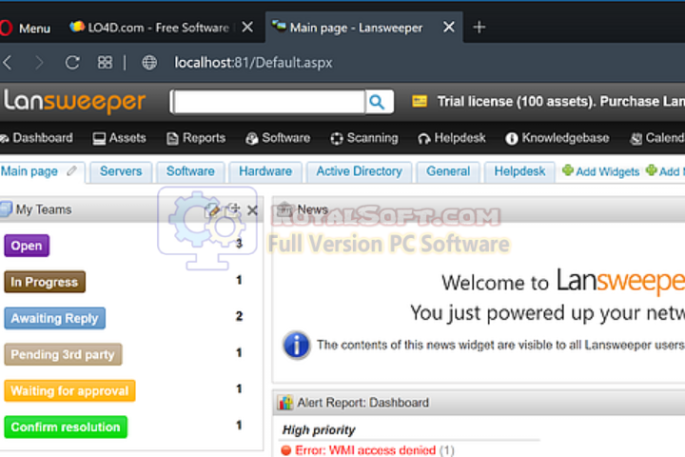Open the Reports menu
The image size is (685, 457).
pos(196,138)
